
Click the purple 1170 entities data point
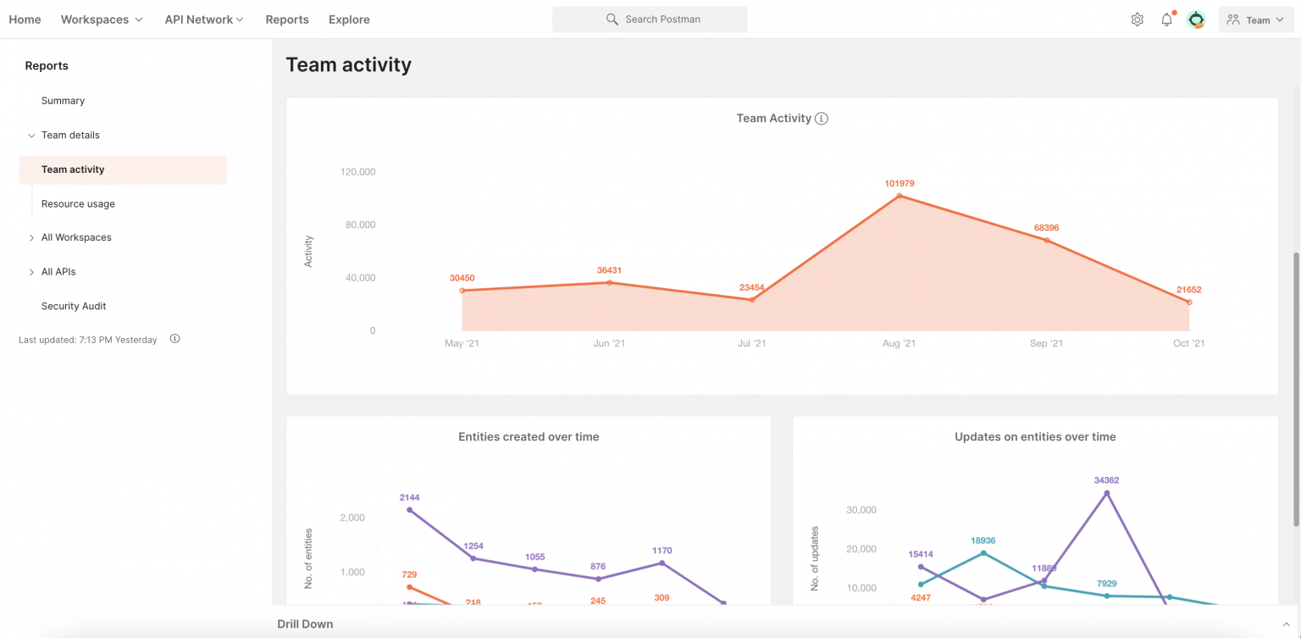(662, 563)
